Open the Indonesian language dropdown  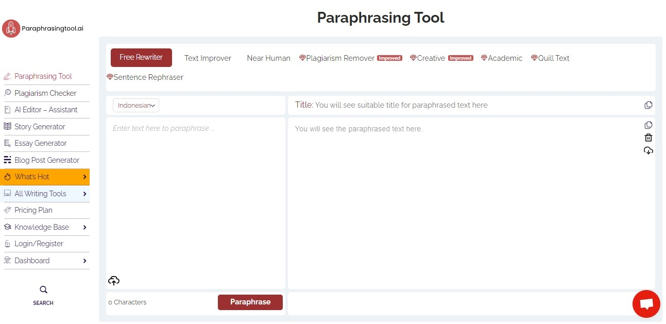[x=136, y=106]
